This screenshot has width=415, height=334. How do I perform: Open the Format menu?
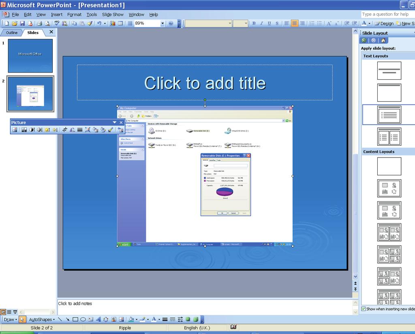(x=75, y=15)
